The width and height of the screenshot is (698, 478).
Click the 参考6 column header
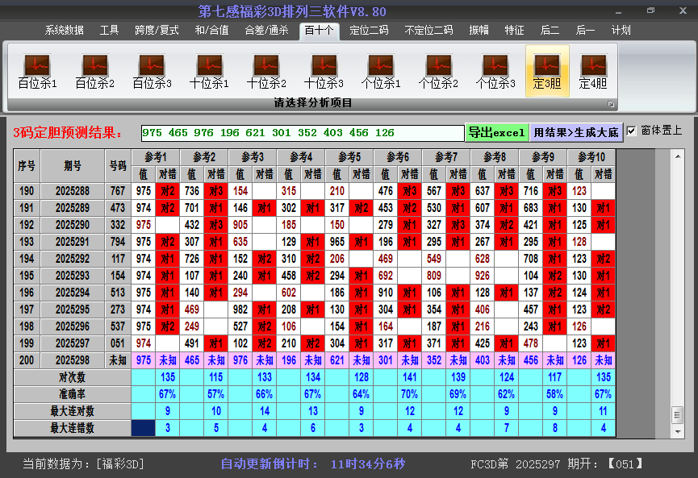pos(397,157)
